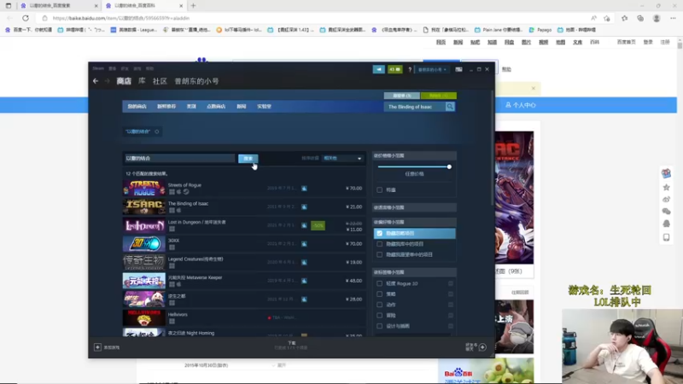Open browser settings and more menu
The height and width of the screenshot is (384, 683).
[673, 18]
